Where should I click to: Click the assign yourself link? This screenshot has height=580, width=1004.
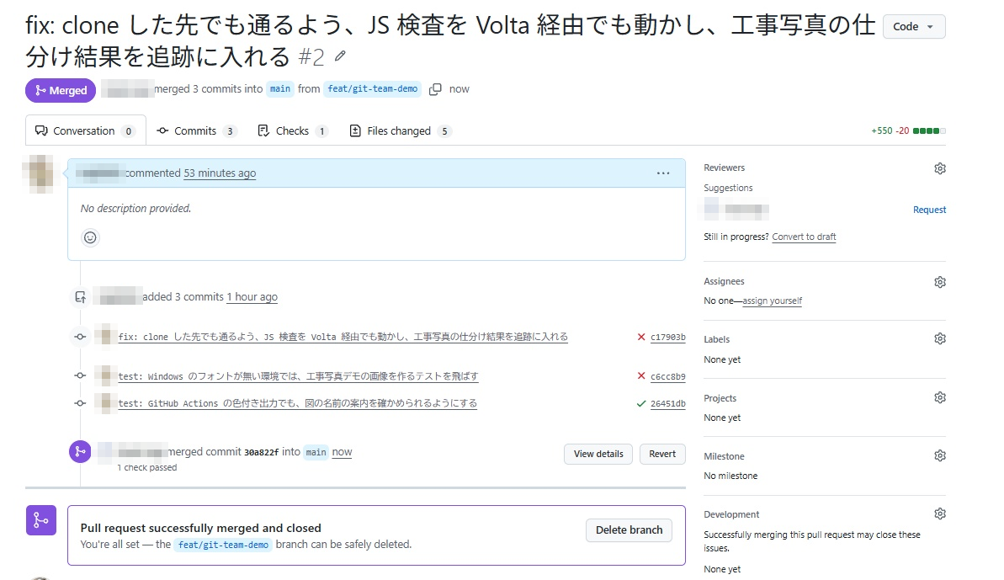[x=773, y=301]
